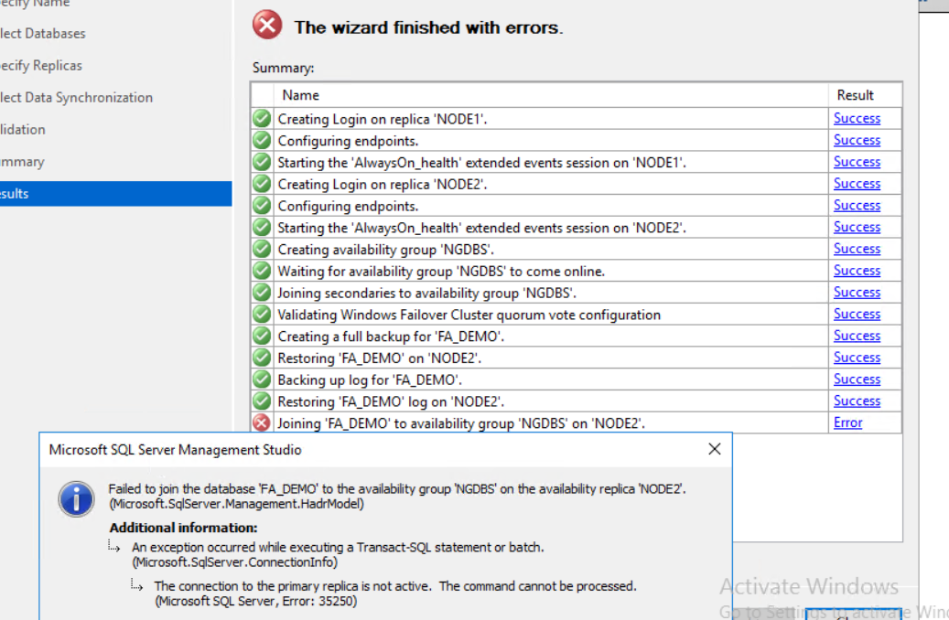Image resolution: width=949 pixels, height=620 pixels.
Task: Open Success link for Creating a full backup
Action: (x=857, y=337)
